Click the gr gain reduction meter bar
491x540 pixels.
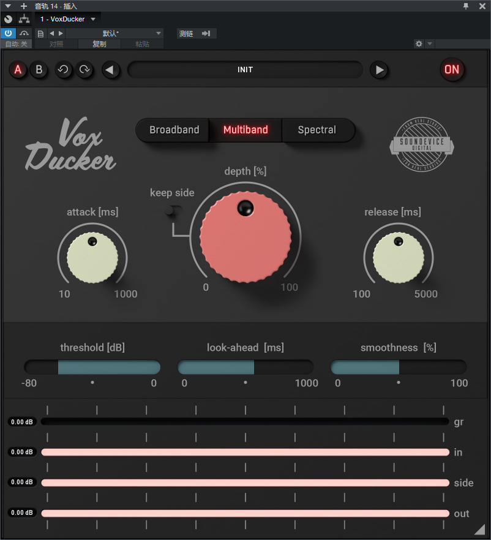pos(245,421)
